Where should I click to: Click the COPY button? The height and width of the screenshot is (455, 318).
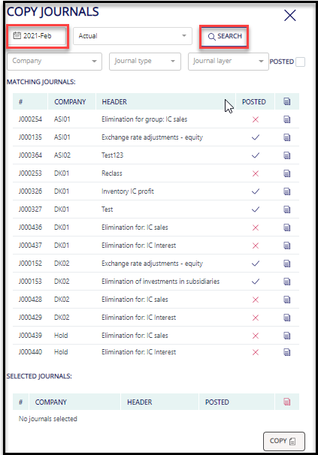pyautogui.click(x=283, y=441)
